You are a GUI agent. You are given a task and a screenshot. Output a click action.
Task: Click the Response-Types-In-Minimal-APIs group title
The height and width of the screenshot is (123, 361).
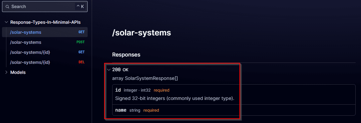coord(45,22)
